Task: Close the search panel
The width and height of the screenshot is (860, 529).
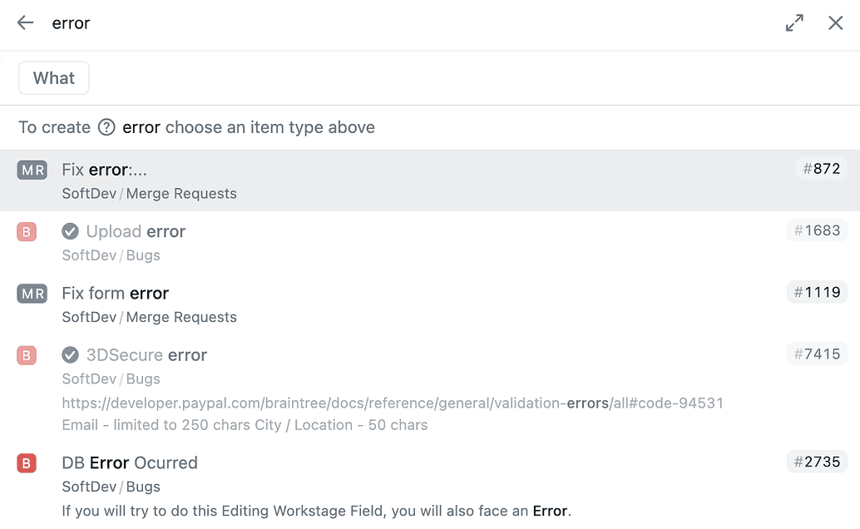Action: click(836, 23)
